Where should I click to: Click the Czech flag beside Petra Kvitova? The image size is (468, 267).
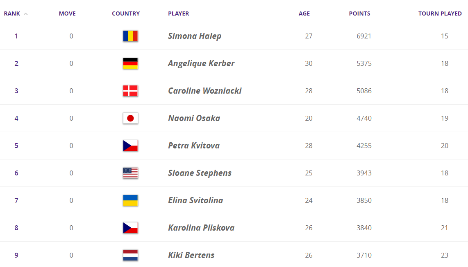(x=130, y=146)
